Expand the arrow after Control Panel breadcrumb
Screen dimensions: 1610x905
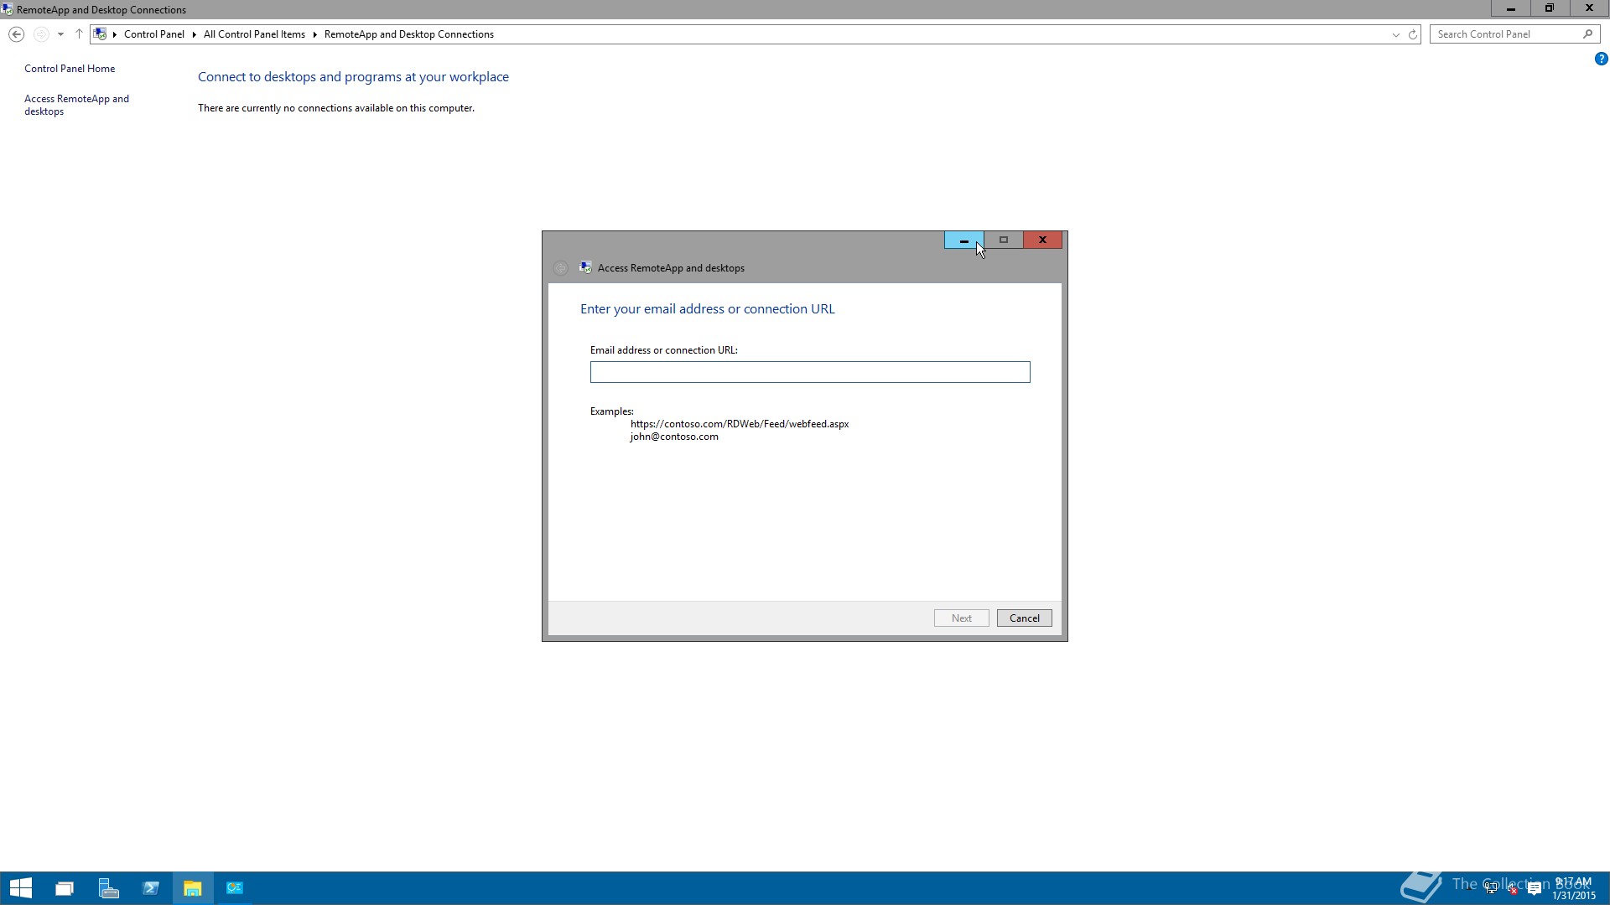coord(194,34)
